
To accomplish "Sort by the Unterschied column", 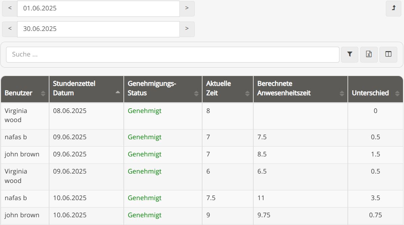I will pyautogui.click(x=375, y=89).
